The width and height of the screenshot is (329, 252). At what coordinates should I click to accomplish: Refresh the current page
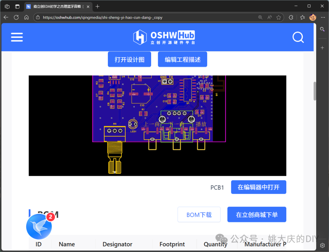(x=16, y=17)
